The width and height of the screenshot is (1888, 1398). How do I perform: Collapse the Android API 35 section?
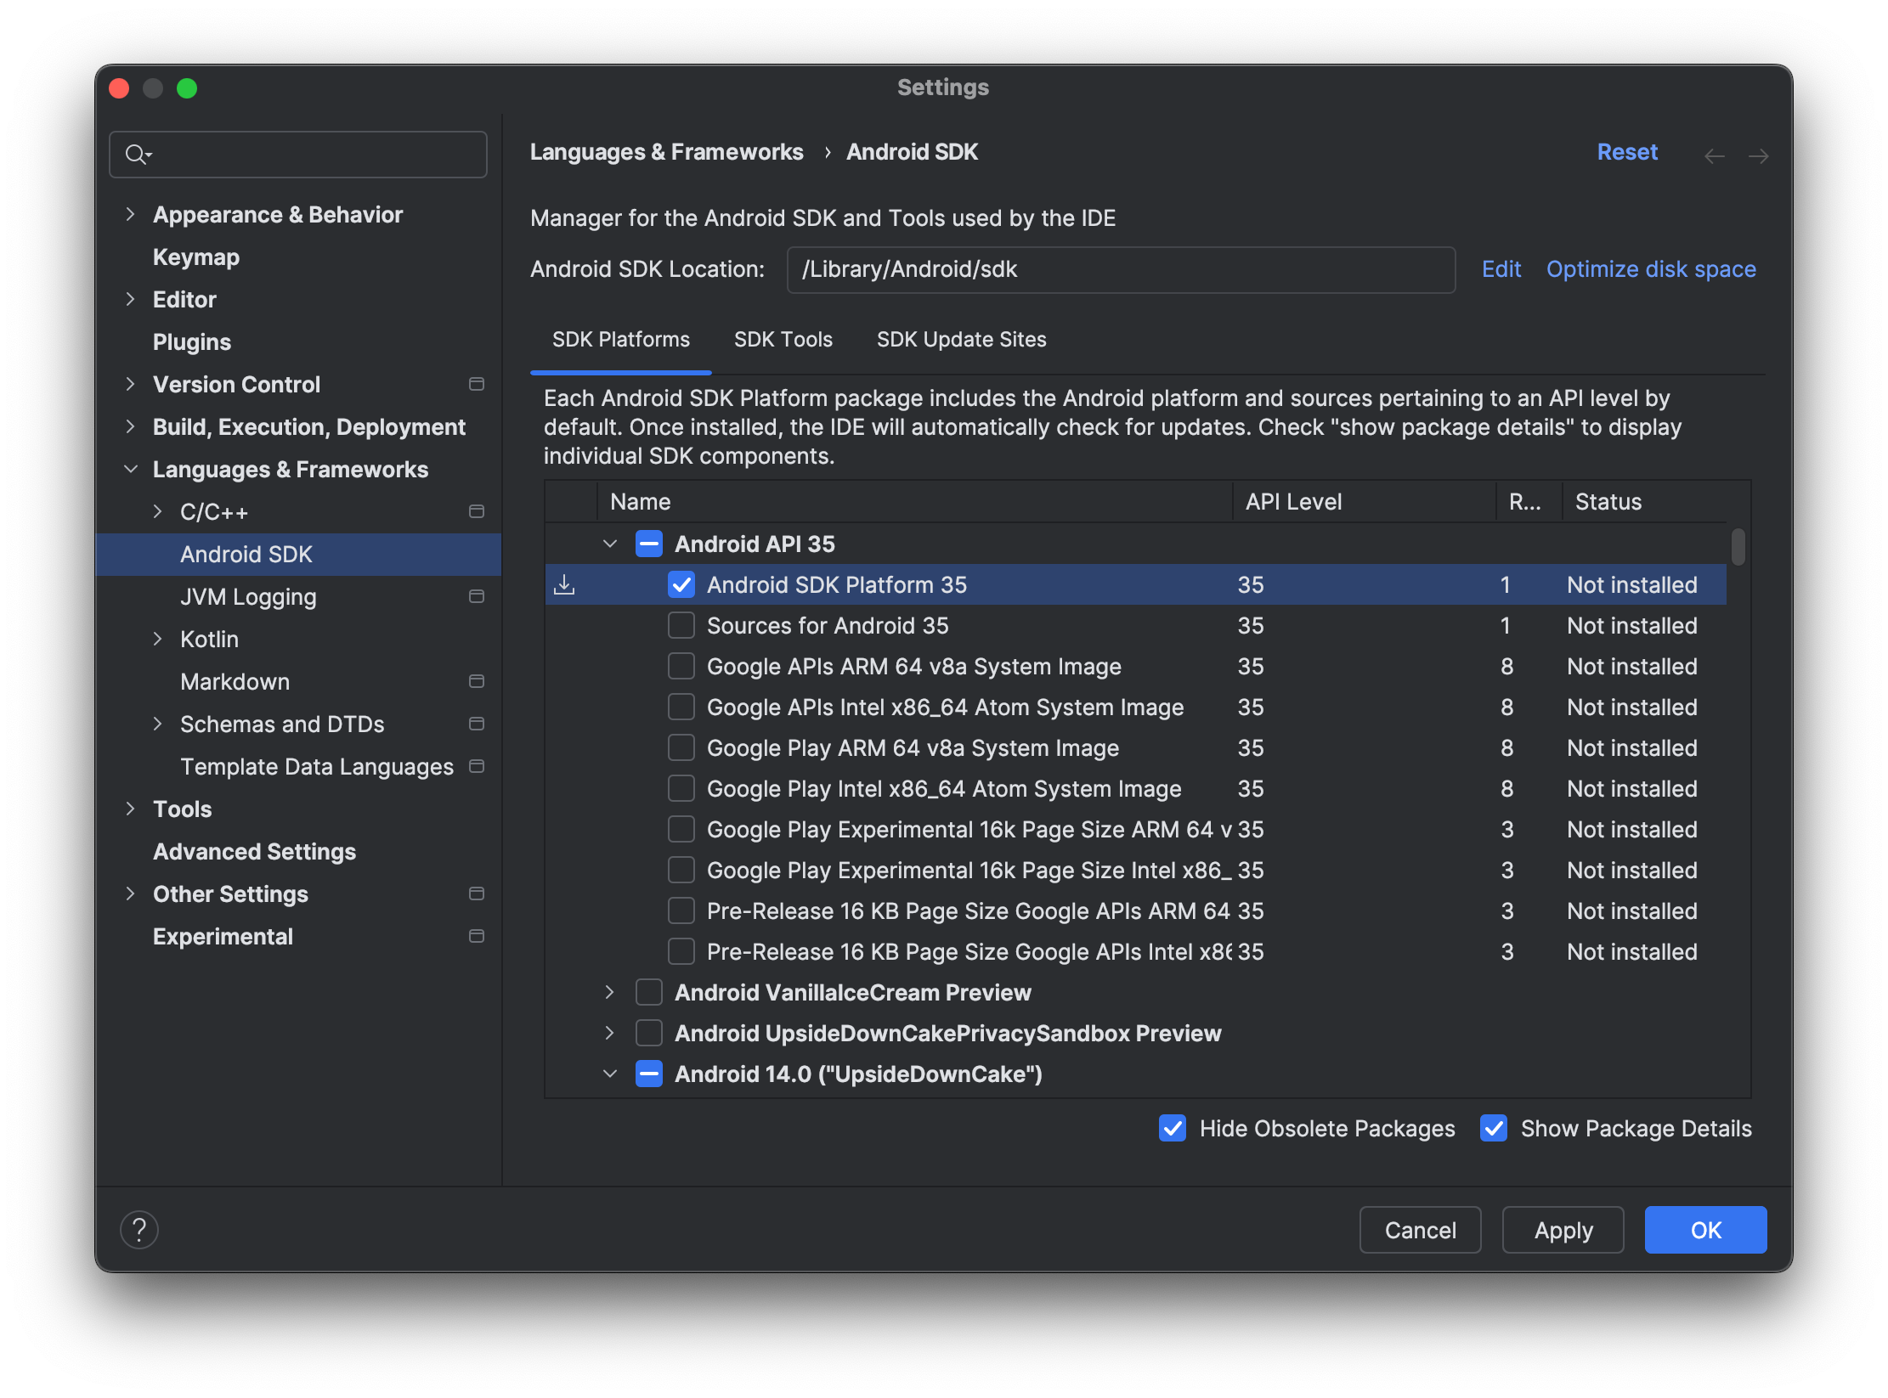[610, 544]
